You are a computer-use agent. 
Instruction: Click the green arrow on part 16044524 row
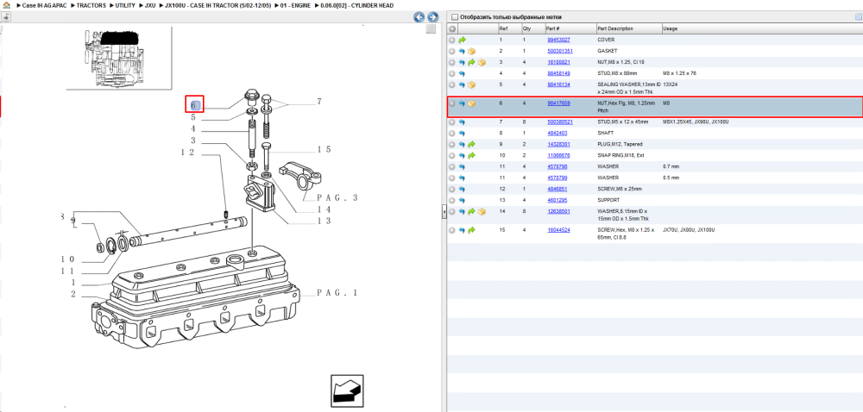tap(472, 230)
